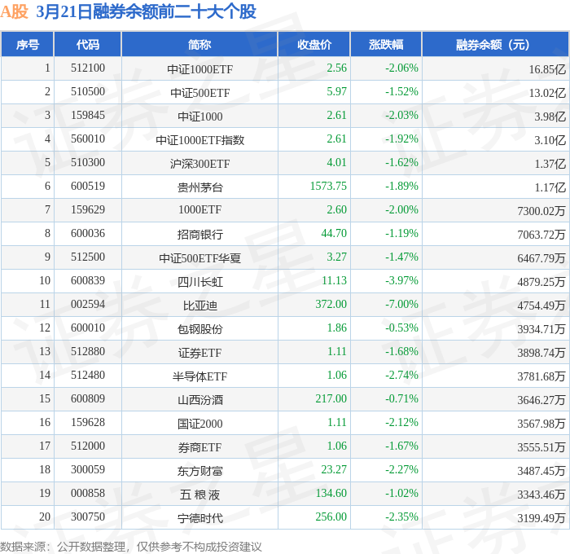This screenshot has height=554, width=570.
Task: Click the 融券余额（元） column header
Action: point(495,44)
